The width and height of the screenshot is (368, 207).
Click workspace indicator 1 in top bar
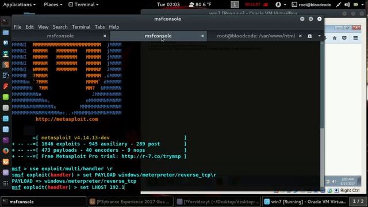[x=235, y=5]
